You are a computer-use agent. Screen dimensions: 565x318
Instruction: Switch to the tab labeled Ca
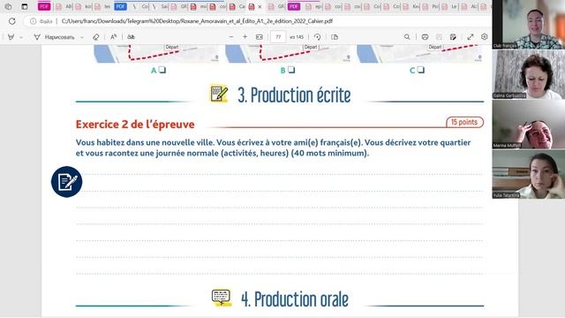(237, 6)
